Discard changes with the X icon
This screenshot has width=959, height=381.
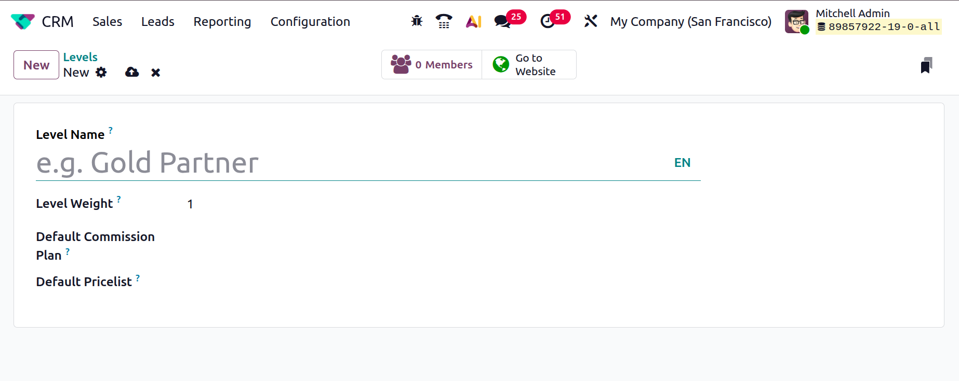point(156,73)
